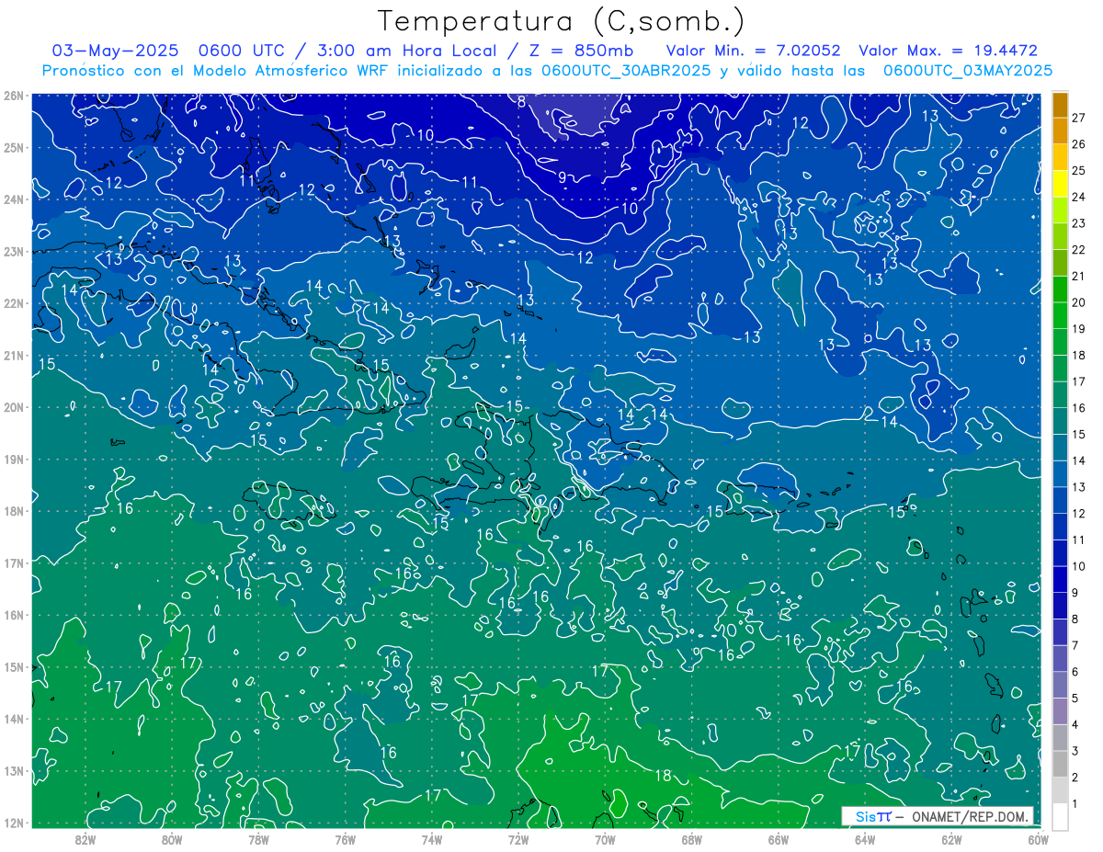Click the color scale label 22
Image resolution: width=1103 pixels, height=852 pixels.
[x=1079, y=250]
